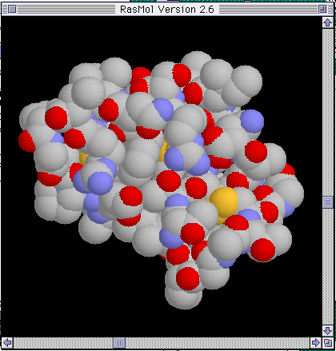Click the horizontal scrollbar left arrow

(x=7, y=342)
